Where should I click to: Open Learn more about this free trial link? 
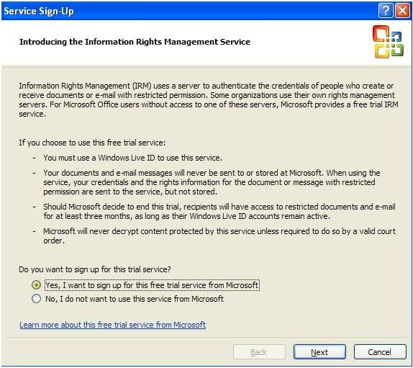112,325
